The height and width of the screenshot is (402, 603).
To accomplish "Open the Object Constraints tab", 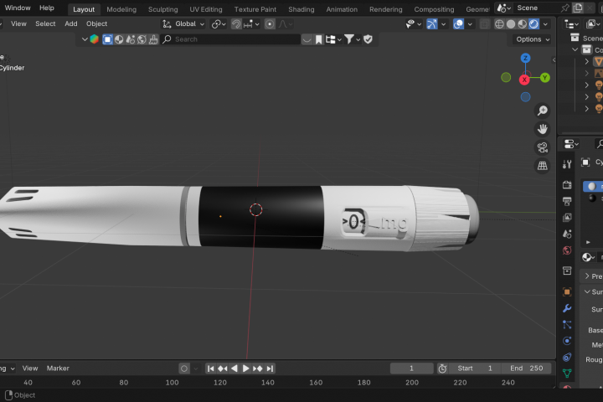I will coord(567,358).
